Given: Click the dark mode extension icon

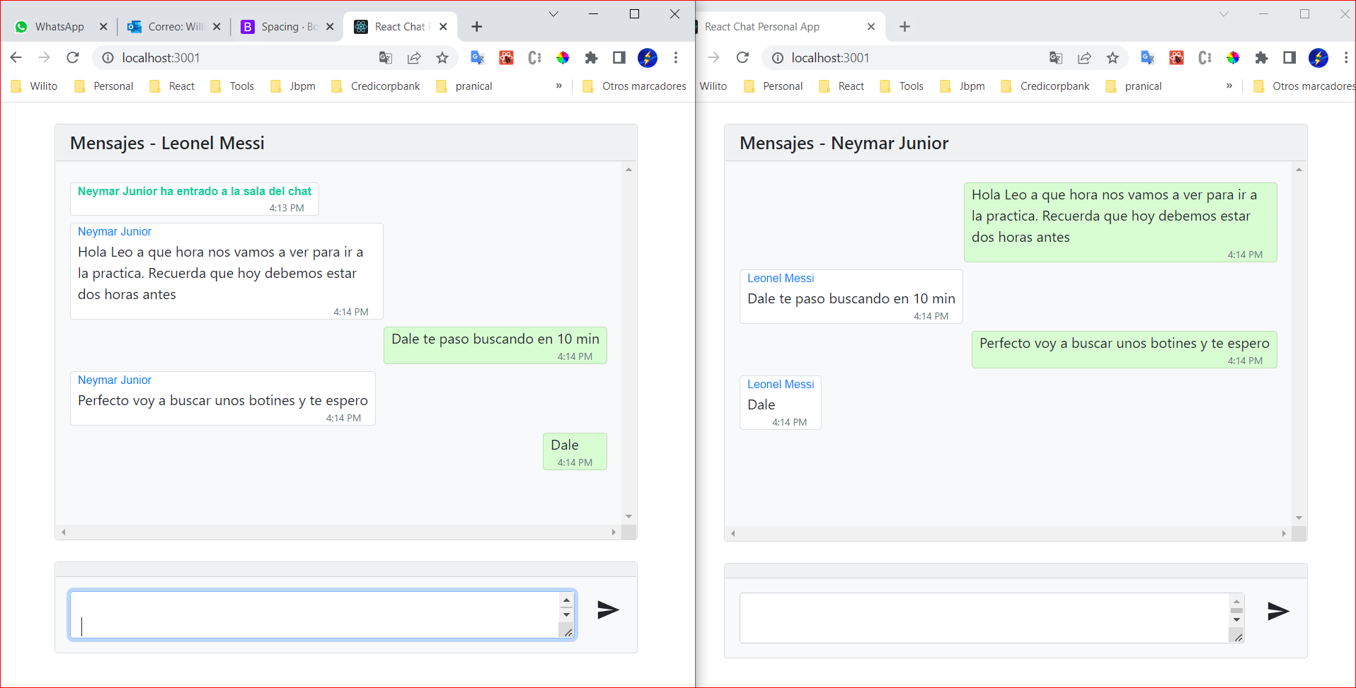Looking at the screenshot, I should 619,57.
